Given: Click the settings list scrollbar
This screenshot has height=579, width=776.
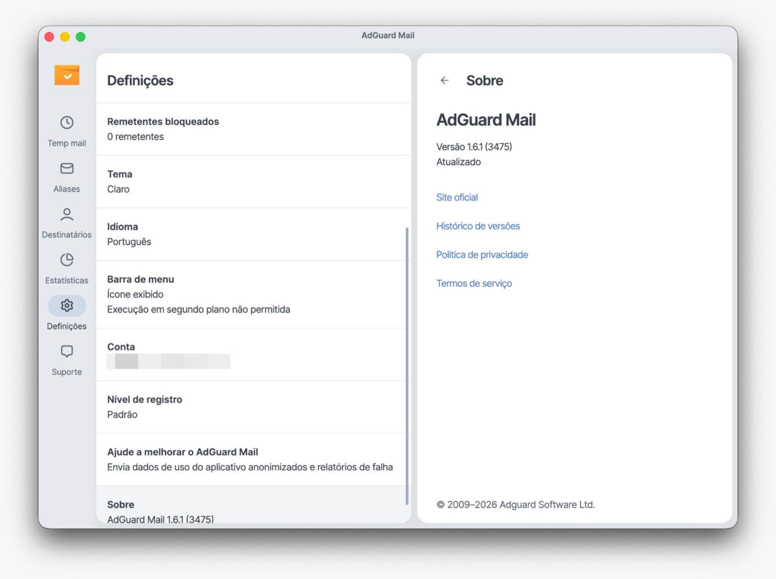Looking at the screenshot, I should pos(407,366).
